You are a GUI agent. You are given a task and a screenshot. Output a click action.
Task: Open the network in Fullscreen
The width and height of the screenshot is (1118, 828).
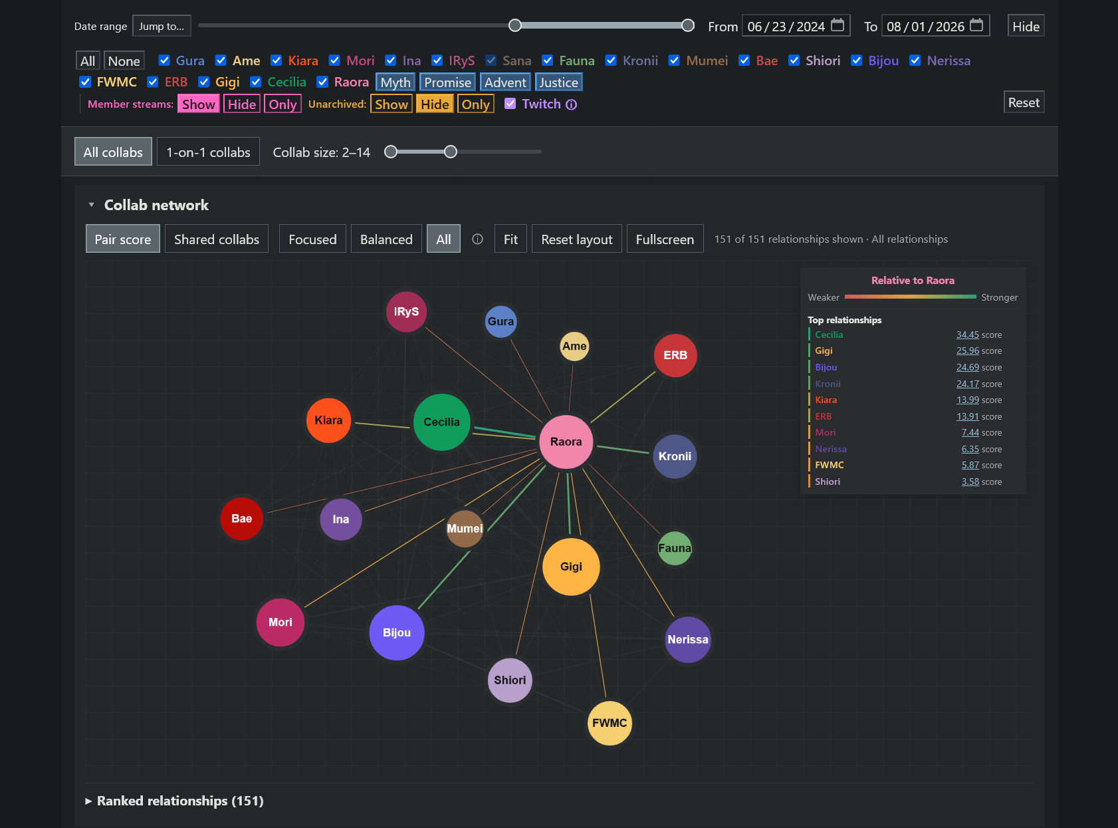(665, 239)
